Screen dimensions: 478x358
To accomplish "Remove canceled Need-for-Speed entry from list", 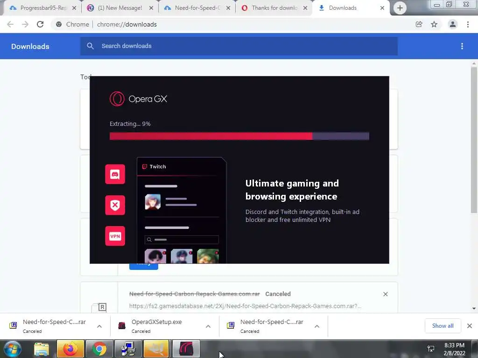I will pos(385,294).
